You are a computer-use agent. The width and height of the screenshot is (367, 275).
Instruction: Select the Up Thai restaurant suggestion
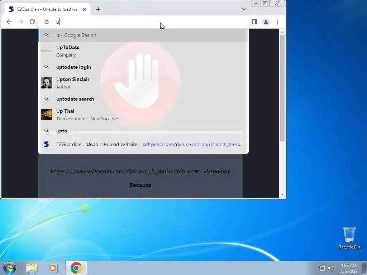(143, 115)
